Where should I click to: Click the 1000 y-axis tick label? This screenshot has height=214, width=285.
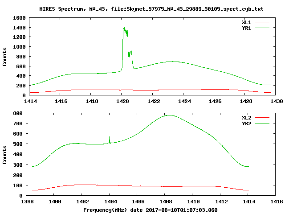coord(19,47)
